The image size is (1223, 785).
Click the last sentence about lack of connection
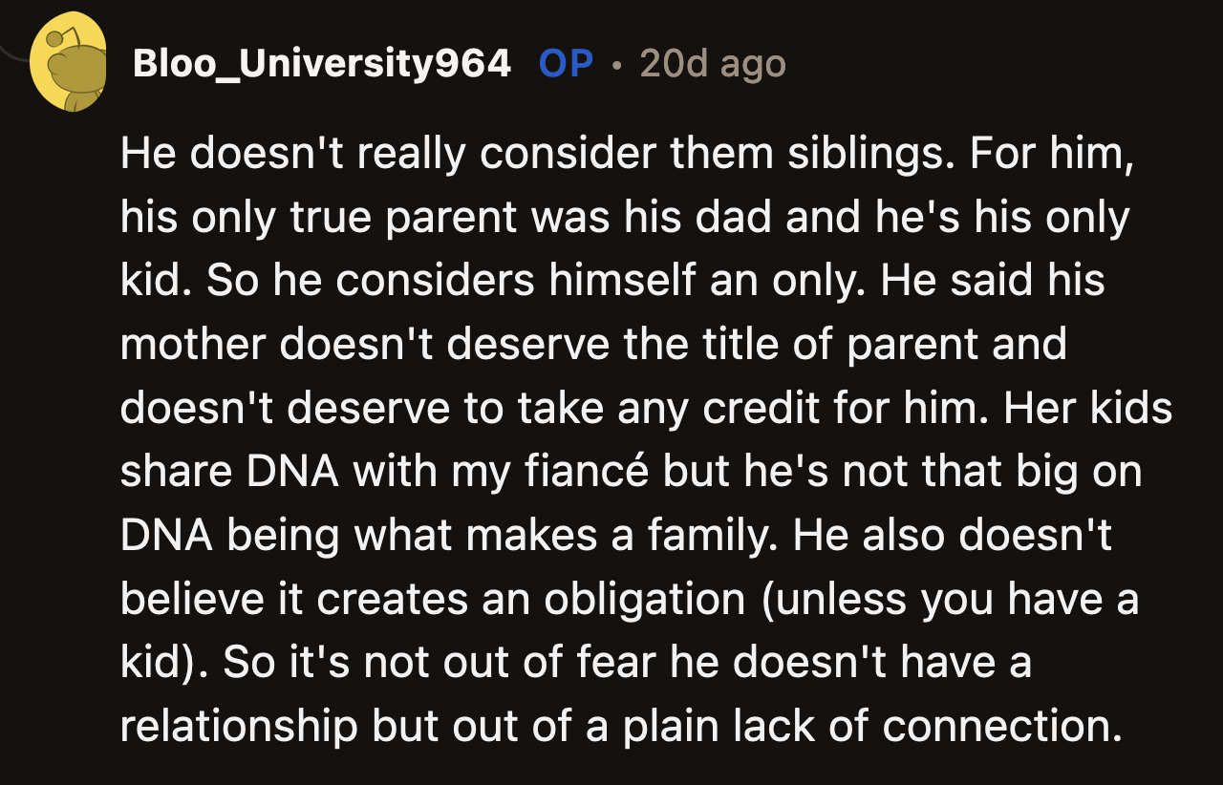[621, 725]
